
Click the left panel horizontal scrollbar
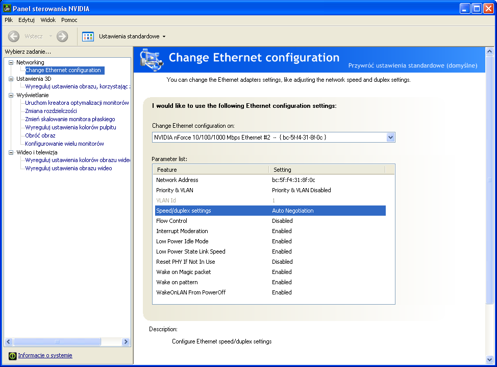[x=66, y=342]
